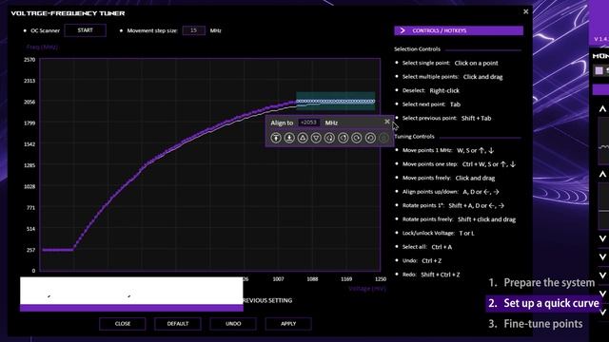Click the 2570 frequency axis label
Image resolution: width=609 pixels, height=342 pixels.
29,60
